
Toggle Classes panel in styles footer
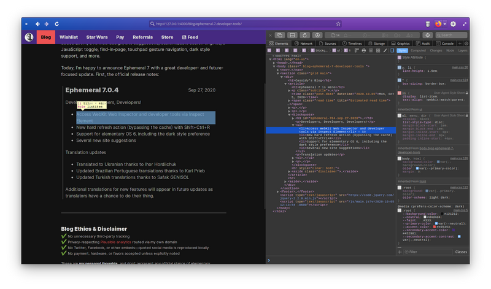[461, 252]
